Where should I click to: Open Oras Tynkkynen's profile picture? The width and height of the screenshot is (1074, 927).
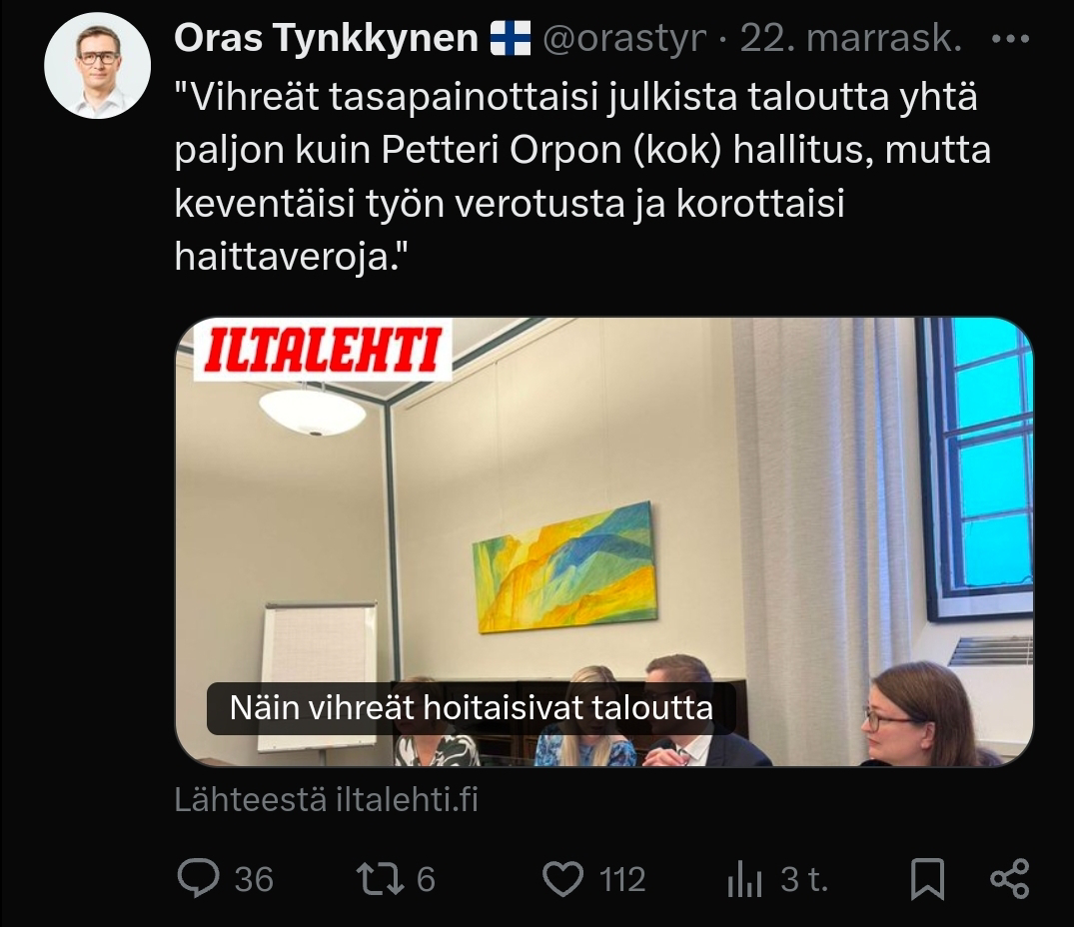[97, 66]
